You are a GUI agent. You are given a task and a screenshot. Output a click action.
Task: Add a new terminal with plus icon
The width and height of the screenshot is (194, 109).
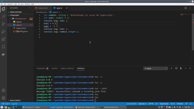click(x=171, y=68)
